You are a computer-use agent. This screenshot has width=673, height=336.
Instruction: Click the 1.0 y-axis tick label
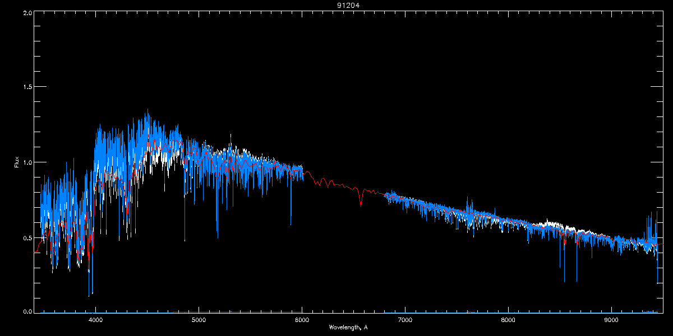coord(27,162)
